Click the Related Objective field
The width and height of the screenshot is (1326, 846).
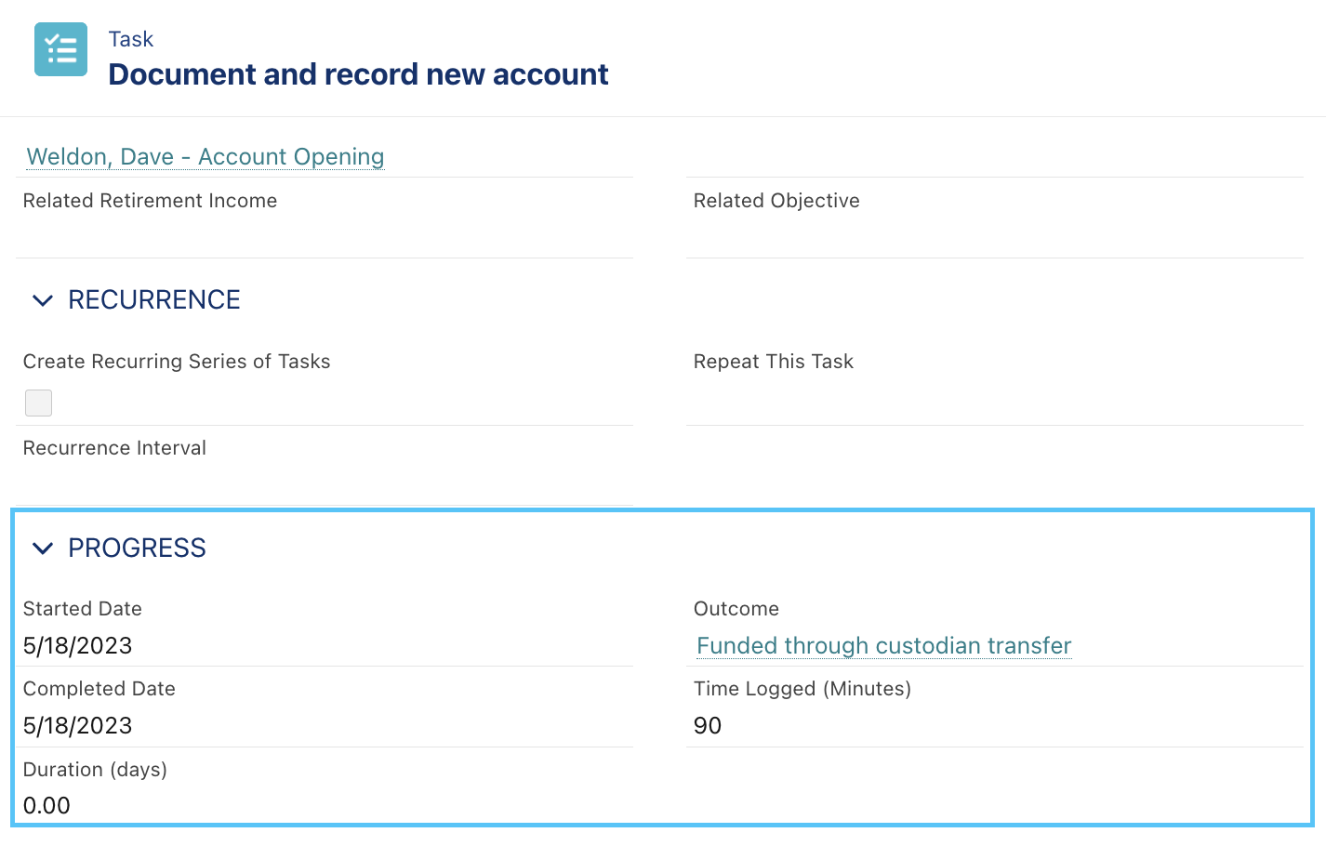995,218
